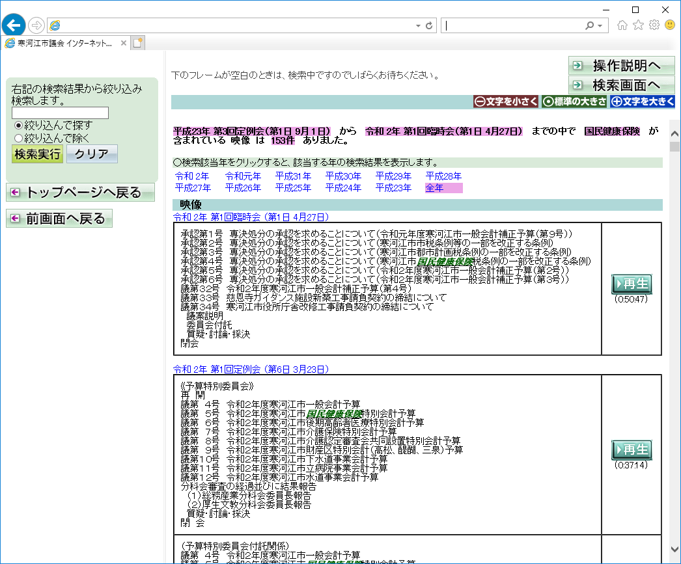Viewport: 681px width, 564px height.
Task: Click the 議第 7号 介護保険特別会計予算 line
Action: [x=288, y=432]
